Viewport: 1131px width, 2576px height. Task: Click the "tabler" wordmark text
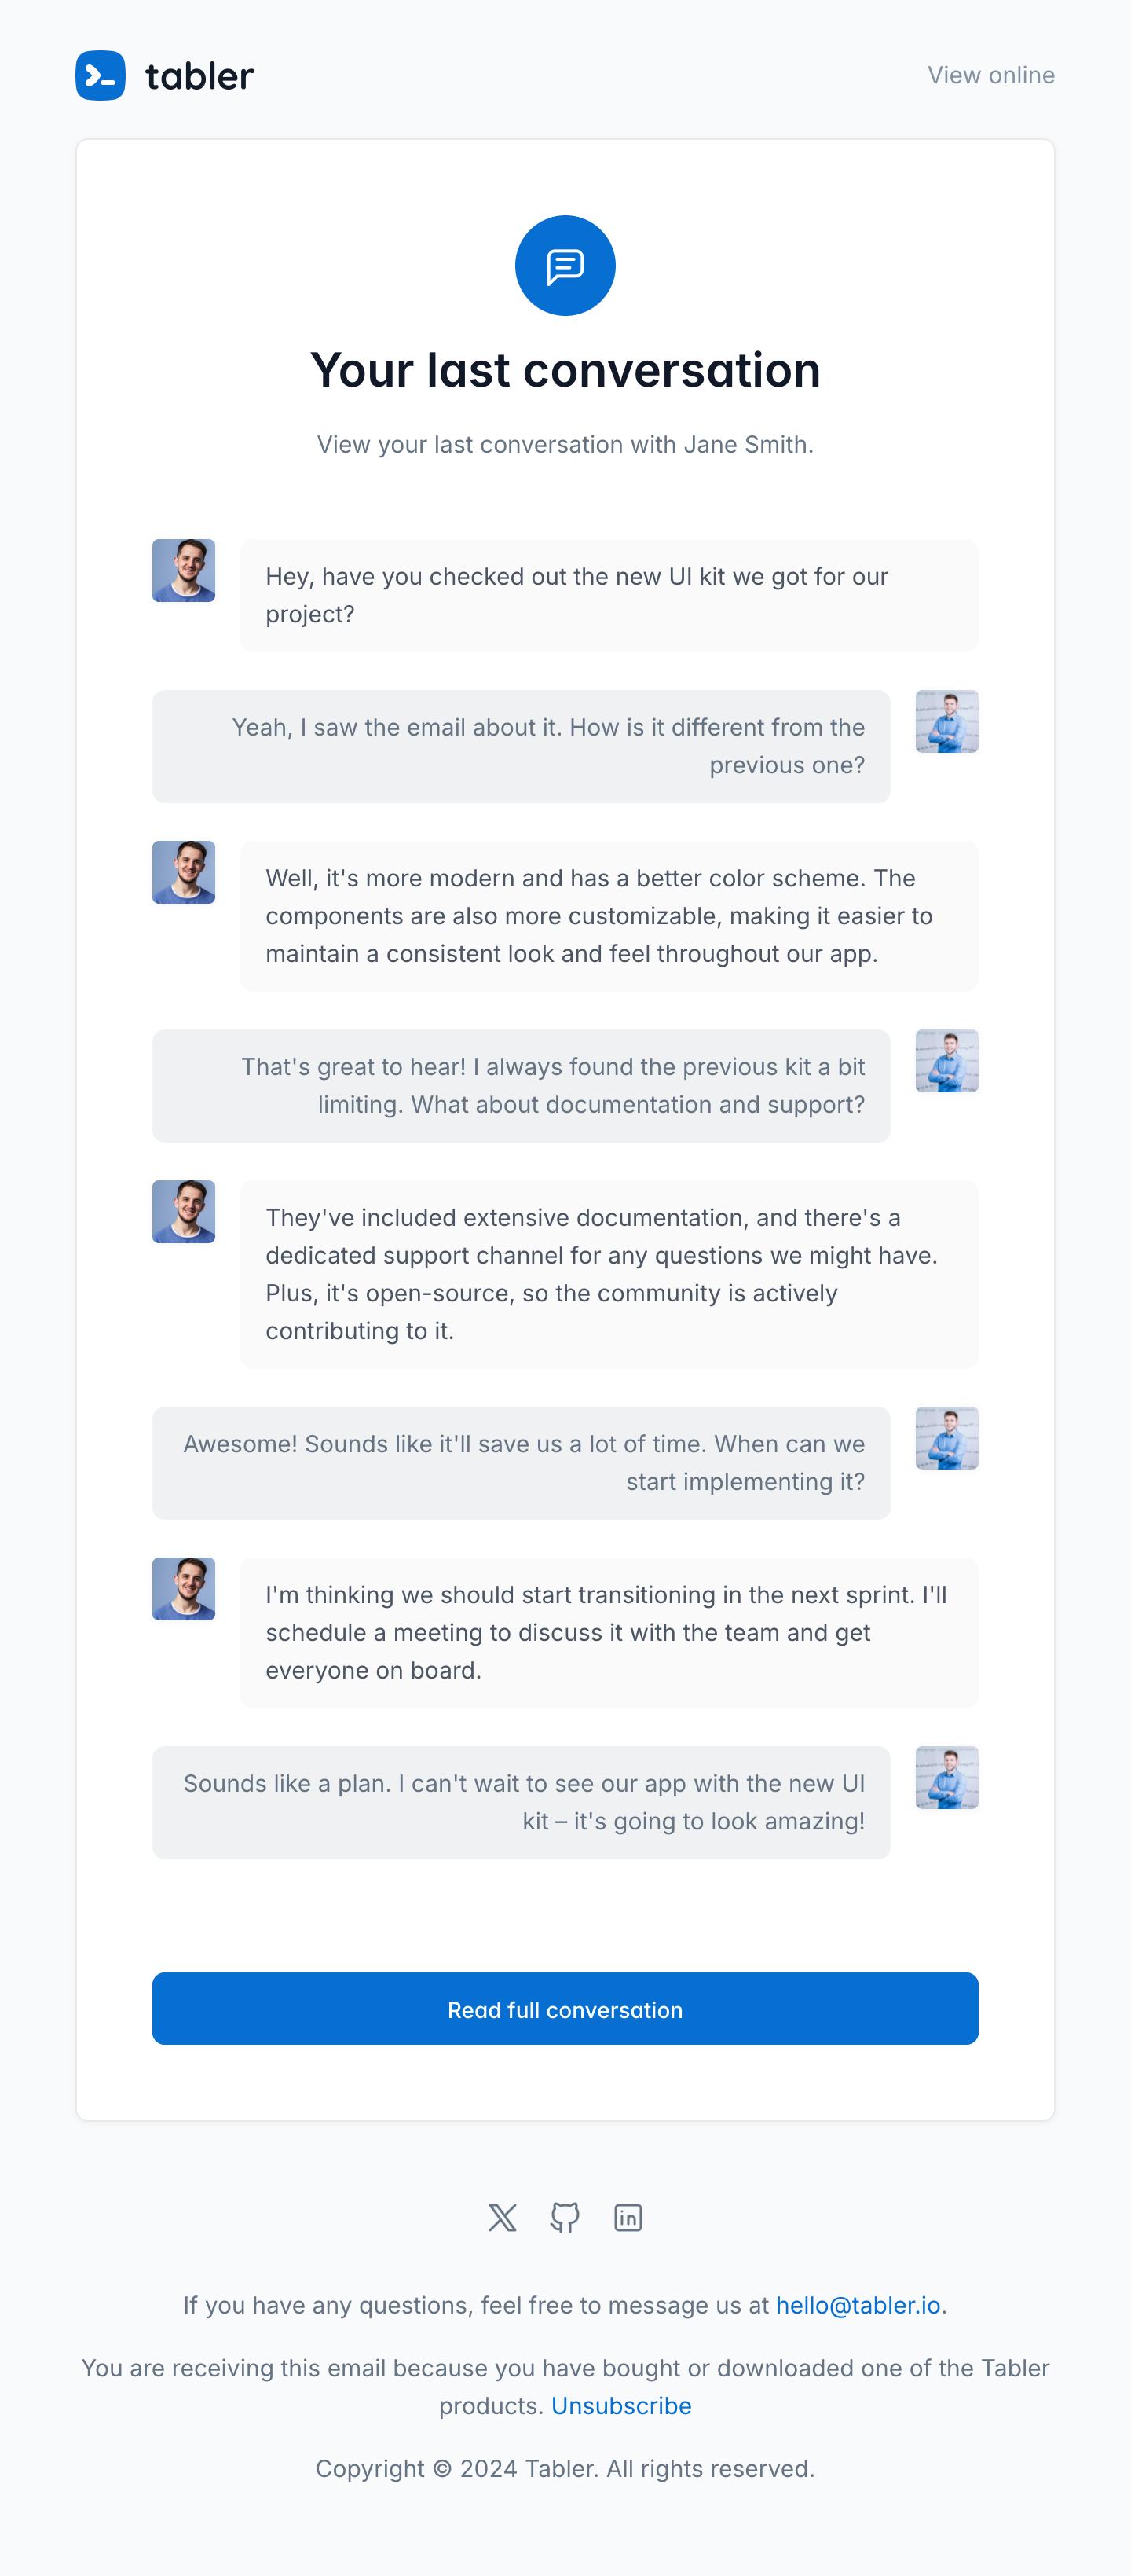199,76
